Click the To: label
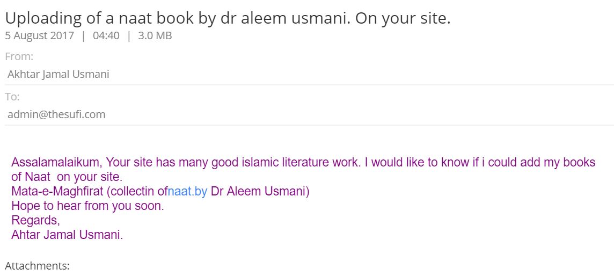The height and width of the screenshot is (276, 614). (x=12, y=97)
